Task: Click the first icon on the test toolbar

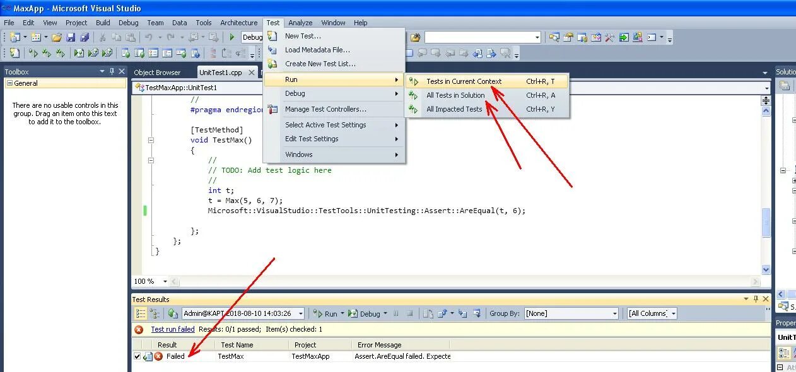Action: (x=15, y=53)
